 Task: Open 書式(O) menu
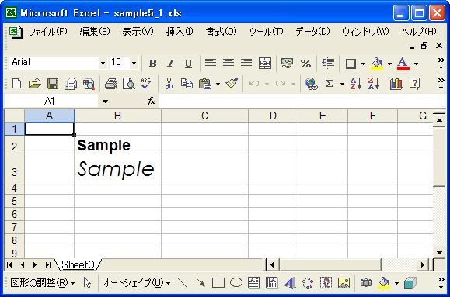tap(221, 32)
